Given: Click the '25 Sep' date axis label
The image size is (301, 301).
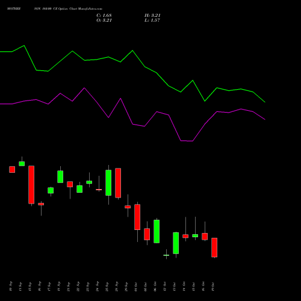Looking at the screenshot, I should pos(107,287).
